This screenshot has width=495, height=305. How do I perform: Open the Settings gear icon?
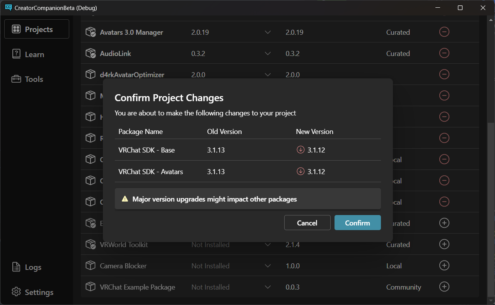16,292
